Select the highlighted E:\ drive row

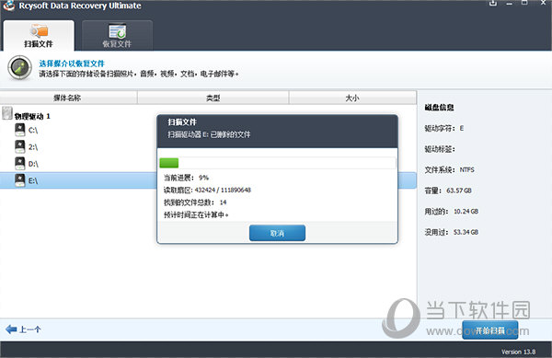pos(208,180)
